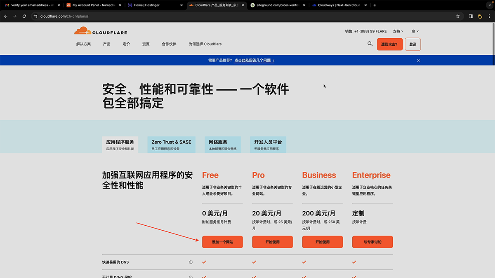View site information icon in address bar
This screenshot has height=278, width=495.
point(35,16)
